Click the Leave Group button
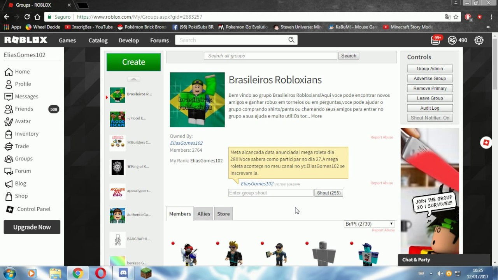This screenshot has height=280, width=498. coord(430,98)
